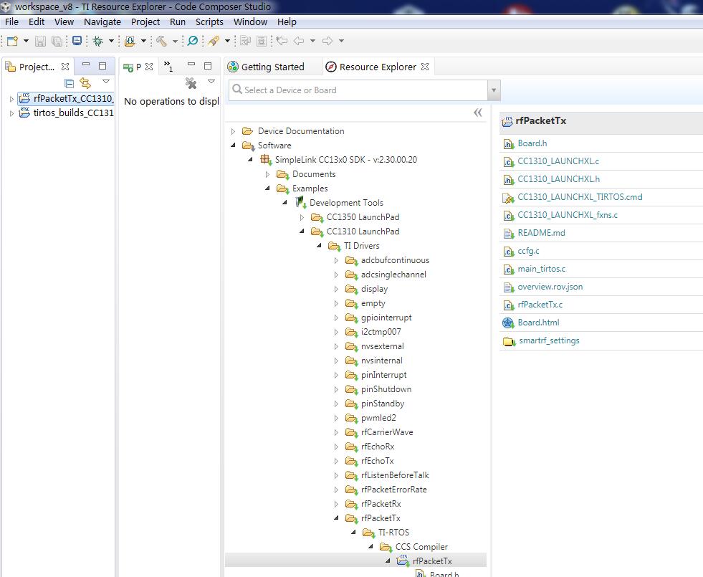Image resolution: width=703 pixels, height=577 pixels.
Task: Click the README.md document icon
Action: click(508, 234)
